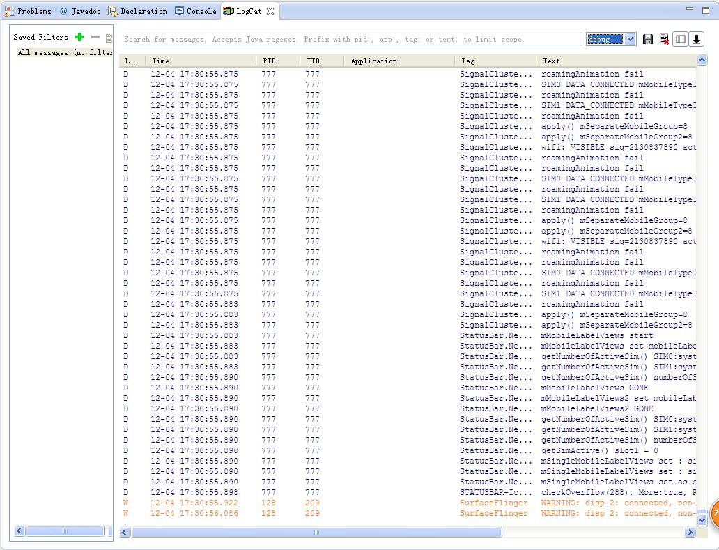The height and width of the screenshot is (550, 719).
Task: Click the TID column header
Action: point(322,61)
